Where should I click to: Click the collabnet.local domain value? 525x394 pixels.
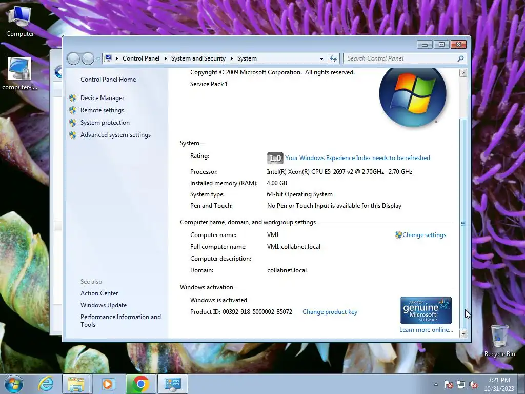287,270
